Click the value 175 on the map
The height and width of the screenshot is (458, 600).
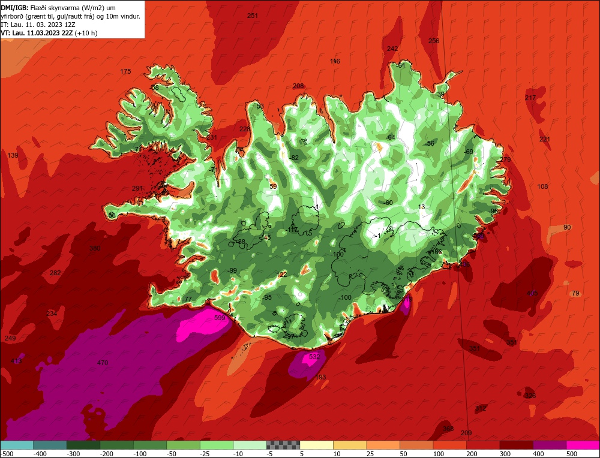click(x=125, y=71)
